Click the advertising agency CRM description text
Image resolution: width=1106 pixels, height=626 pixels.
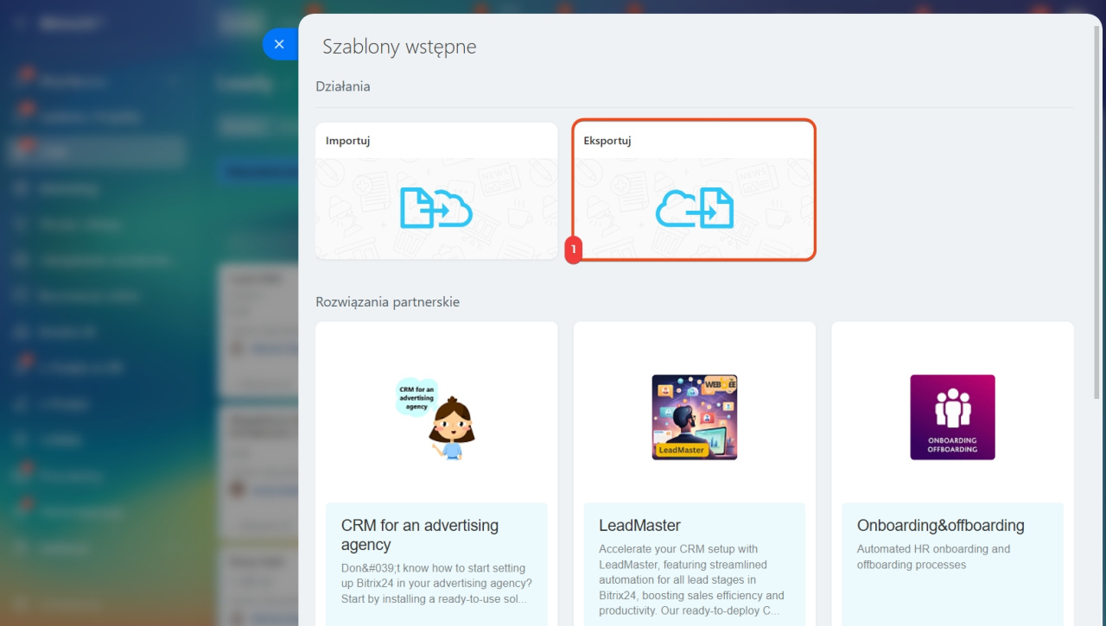[435, 583]
